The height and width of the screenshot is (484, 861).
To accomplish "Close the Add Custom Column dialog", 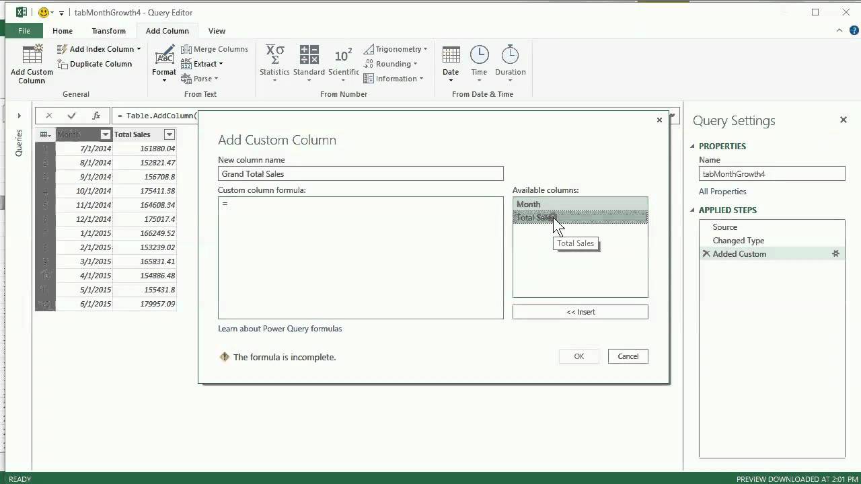I will (x=659, y=120).
